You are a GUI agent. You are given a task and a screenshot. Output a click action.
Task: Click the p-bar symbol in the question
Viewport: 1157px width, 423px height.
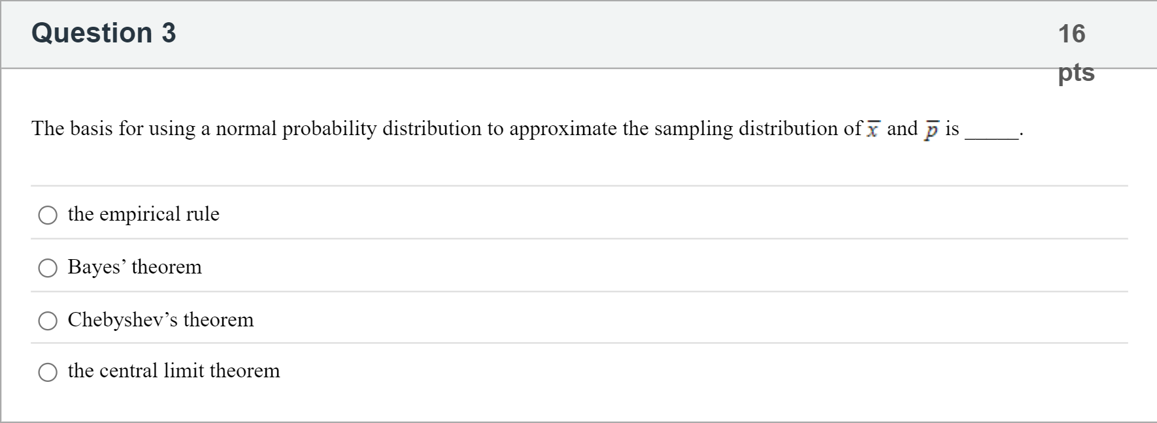[930, 129]
